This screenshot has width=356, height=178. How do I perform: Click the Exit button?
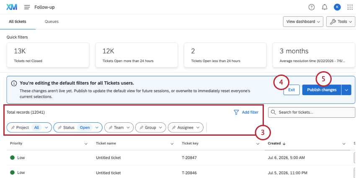[x=292, y=90]
